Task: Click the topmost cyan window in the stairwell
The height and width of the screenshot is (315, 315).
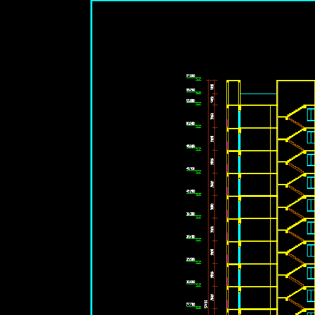Action: click(311, 115)
